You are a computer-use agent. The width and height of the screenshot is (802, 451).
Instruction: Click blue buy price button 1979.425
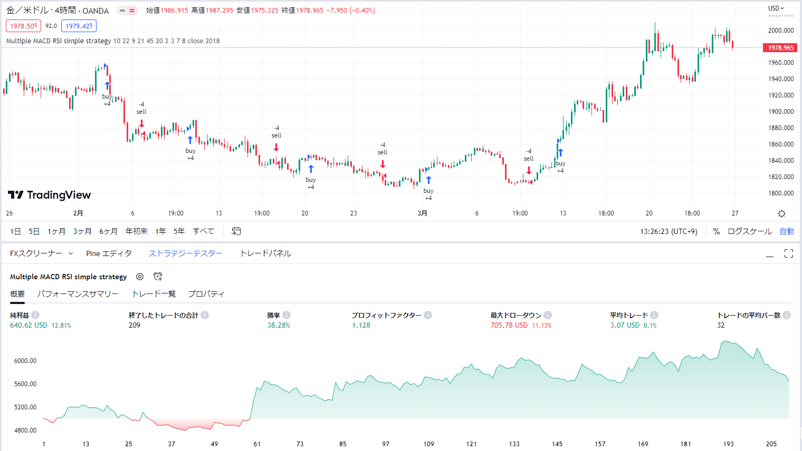click(x=79, y=26)
